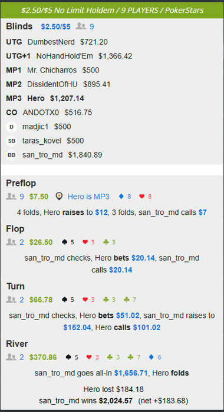The image size is (224, 412).
Task: Click the players icon beside Blinds
Action: [81, 26]
